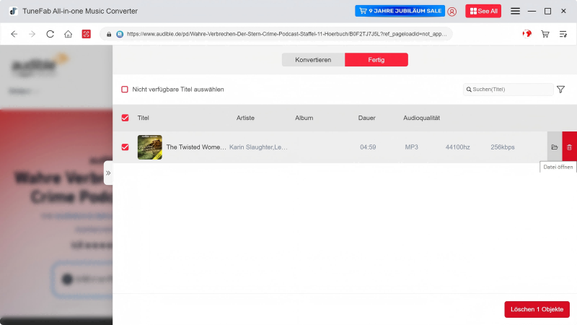The height and width of the screenshot is (325, 577).
Task: Click the Artiste column header
Action: 245,118
